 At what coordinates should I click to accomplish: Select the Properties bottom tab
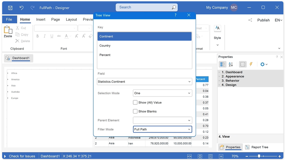[x=230, y=147]
